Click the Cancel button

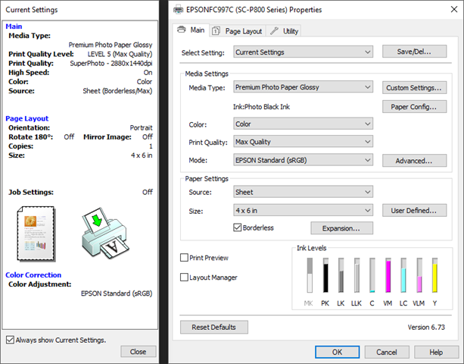[x=387, y=352]
